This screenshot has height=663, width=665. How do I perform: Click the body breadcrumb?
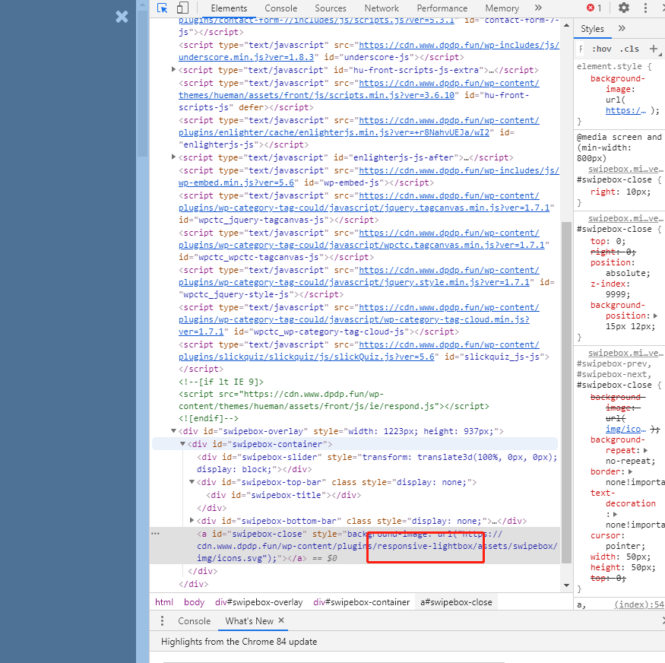pyautogui.click(x=195, y=602)
